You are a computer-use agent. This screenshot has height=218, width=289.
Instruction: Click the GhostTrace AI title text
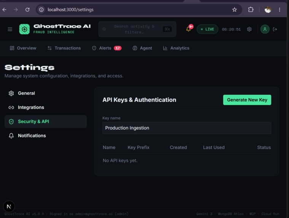pyautogui.click(x=62, y=26)
